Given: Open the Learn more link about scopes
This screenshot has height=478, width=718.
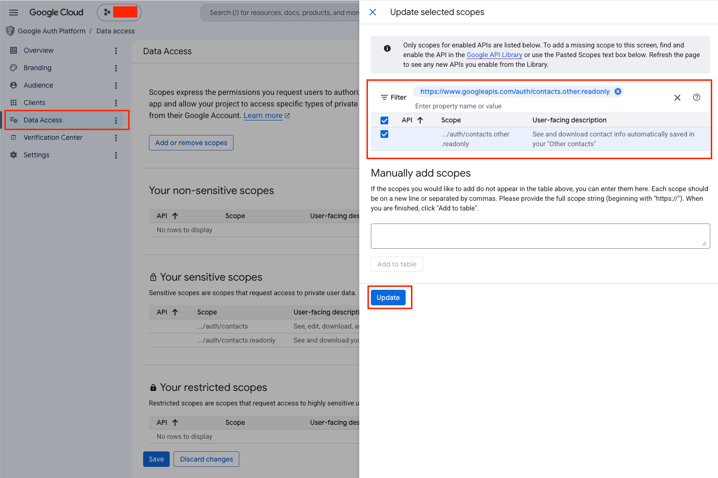Looking at the screenshot, I should click(266, 116).
